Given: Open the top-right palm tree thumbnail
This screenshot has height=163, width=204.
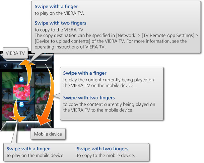Looking at the screenshot, I should [42, 79].
